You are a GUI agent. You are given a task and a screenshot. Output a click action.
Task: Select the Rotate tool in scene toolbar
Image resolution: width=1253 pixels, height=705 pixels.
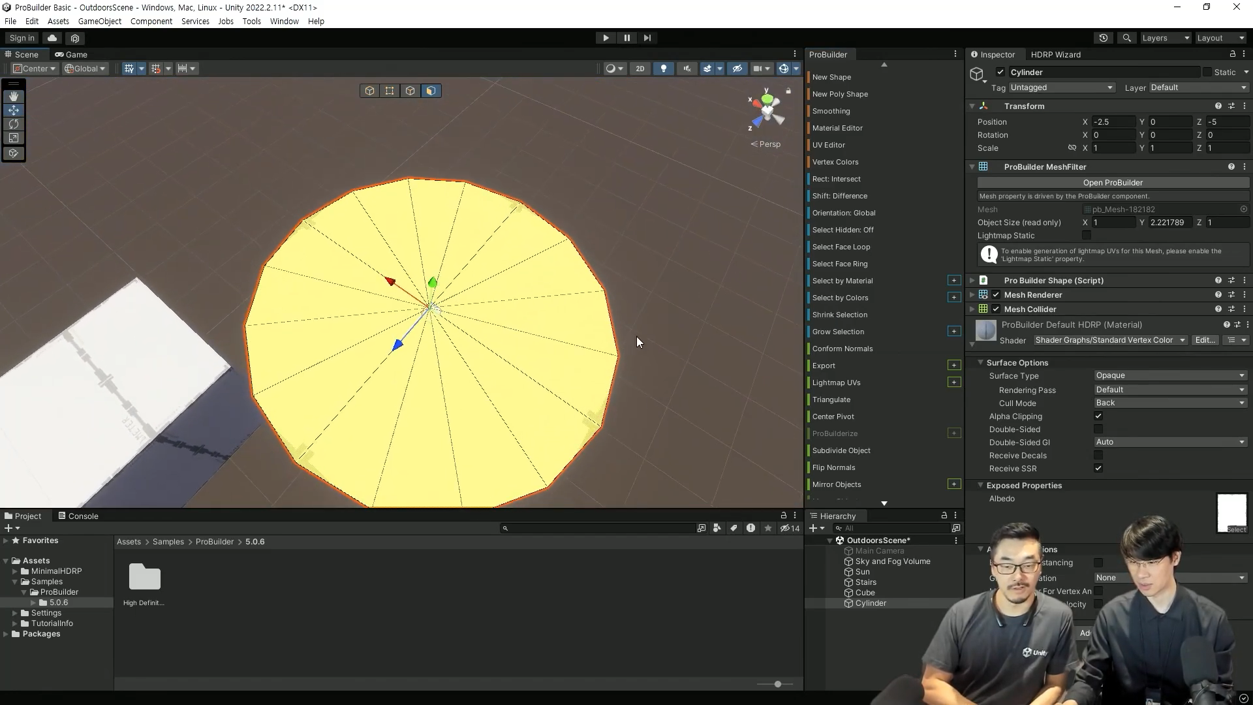(x=13, y=124)
